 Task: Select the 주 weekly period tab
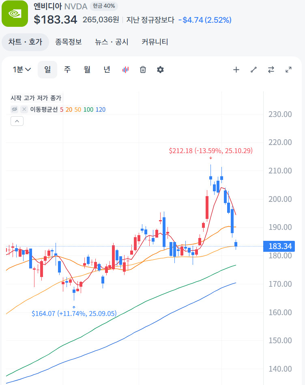point(67,70)
